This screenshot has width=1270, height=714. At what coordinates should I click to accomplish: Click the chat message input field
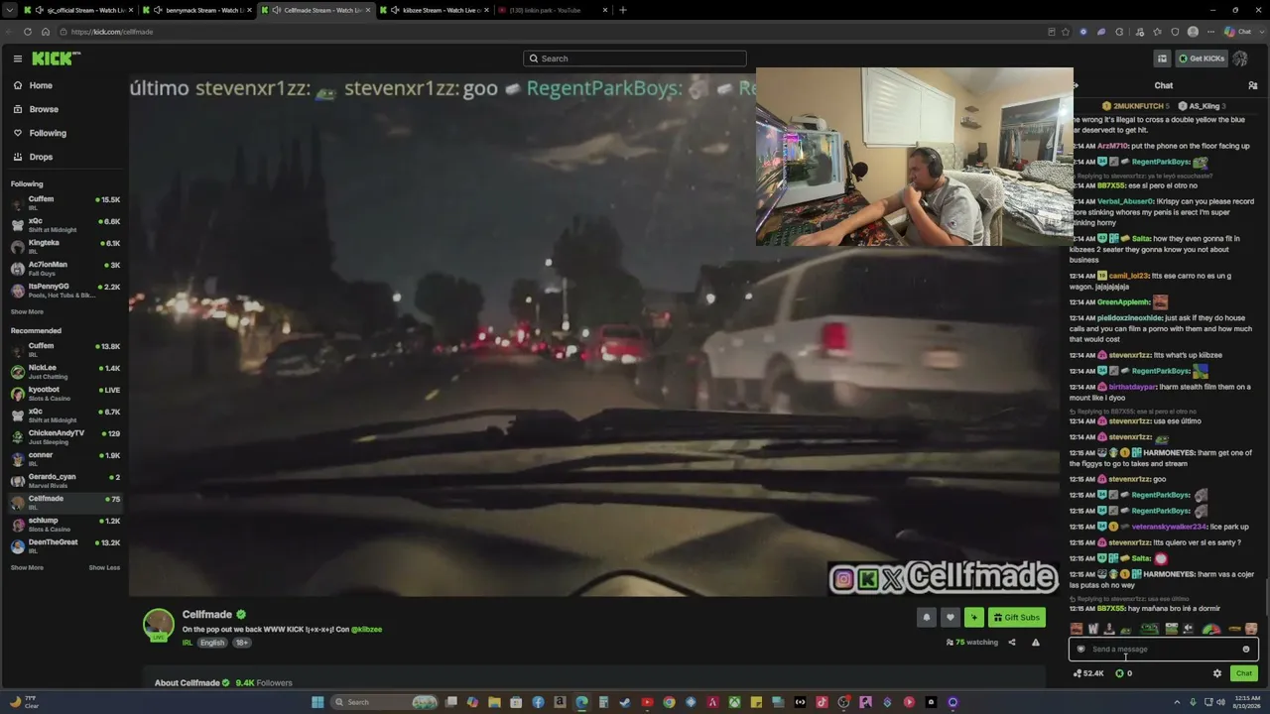(x=1163, y=650)
